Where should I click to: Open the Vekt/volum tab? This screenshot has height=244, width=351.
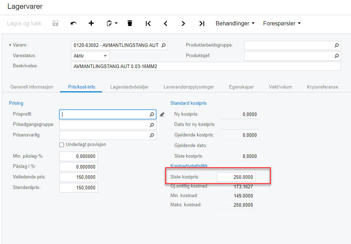pyautogui.click(x=280, y=87)
